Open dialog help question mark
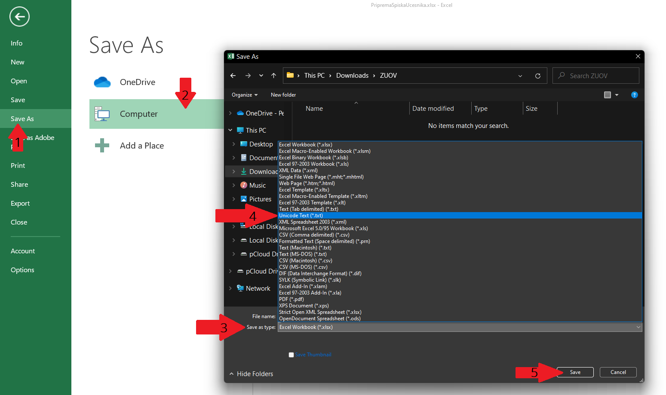 [634, 95]
